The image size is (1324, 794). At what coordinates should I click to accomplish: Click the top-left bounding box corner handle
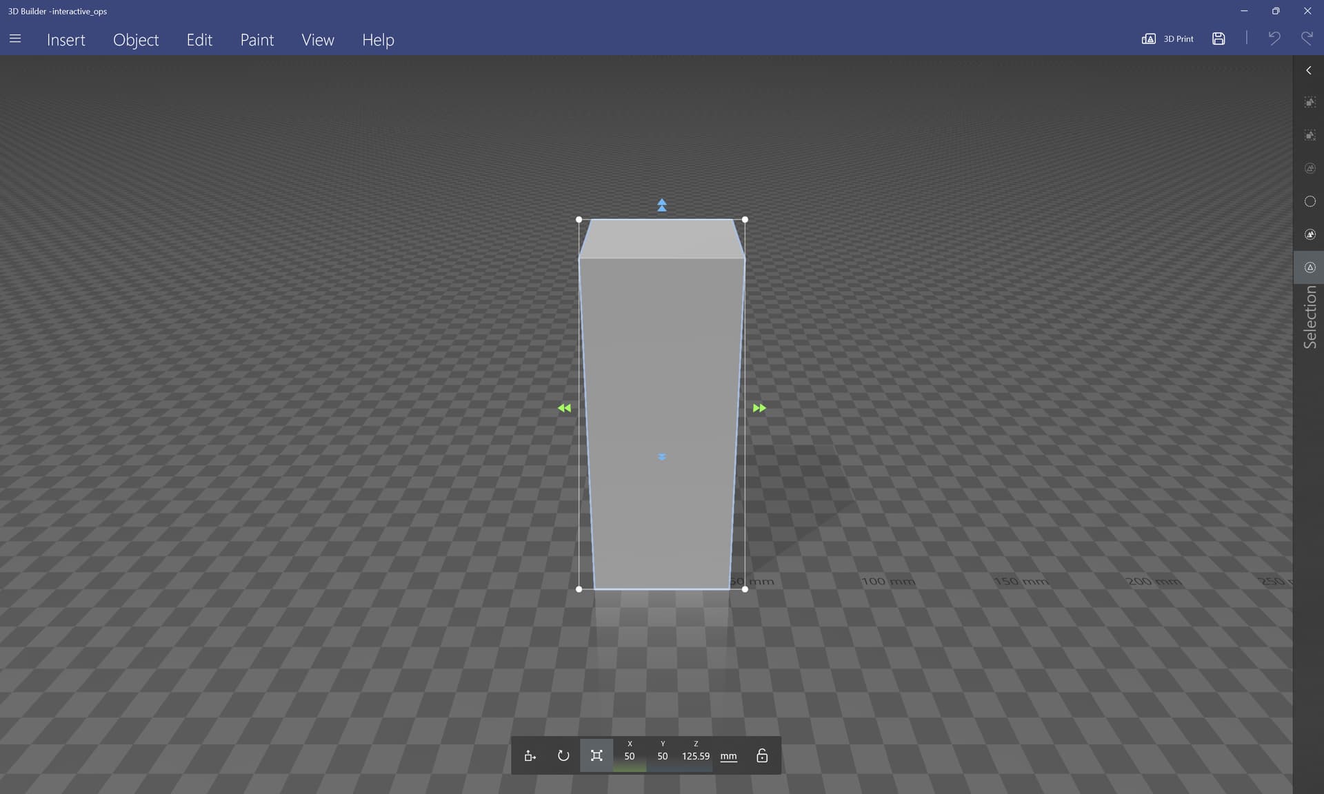click(x=579, y=219)
